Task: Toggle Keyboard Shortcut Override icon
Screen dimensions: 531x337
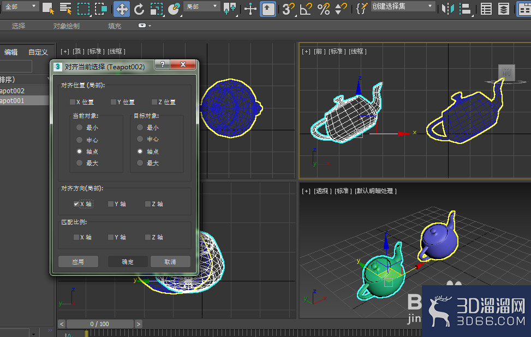Action: pos(268,9)
